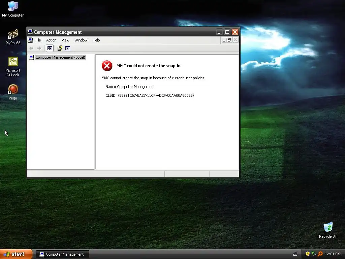This screenshot has height=259, width=345.
Task: Open My Computer desktop icon
Action: pos(13,9)
